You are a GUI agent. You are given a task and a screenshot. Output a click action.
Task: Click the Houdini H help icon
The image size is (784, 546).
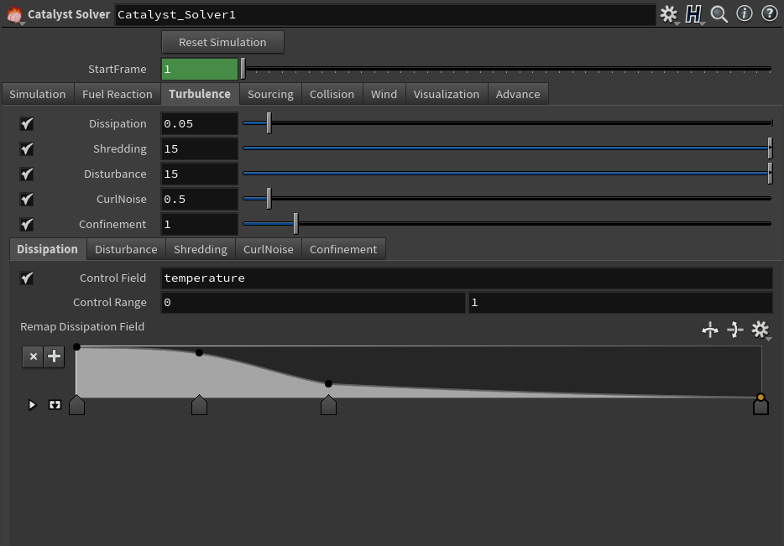[693, 14]
